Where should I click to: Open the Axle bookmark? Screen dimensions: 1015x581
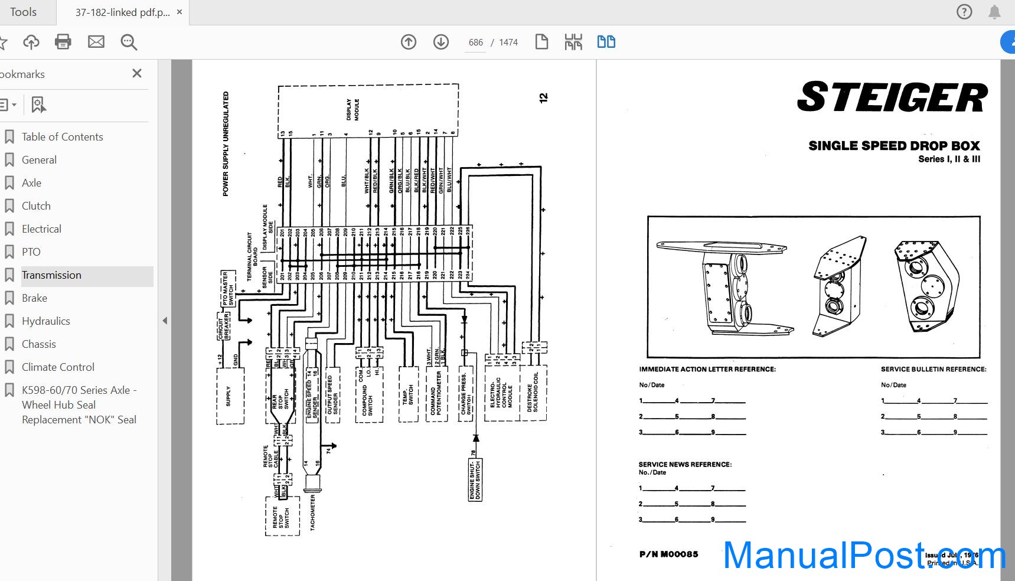[x=31, y=183]
